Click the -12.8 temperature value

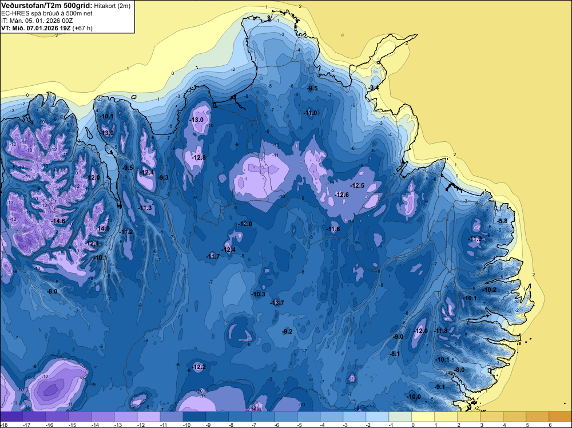pyautogui.click(x=199, y=157)
